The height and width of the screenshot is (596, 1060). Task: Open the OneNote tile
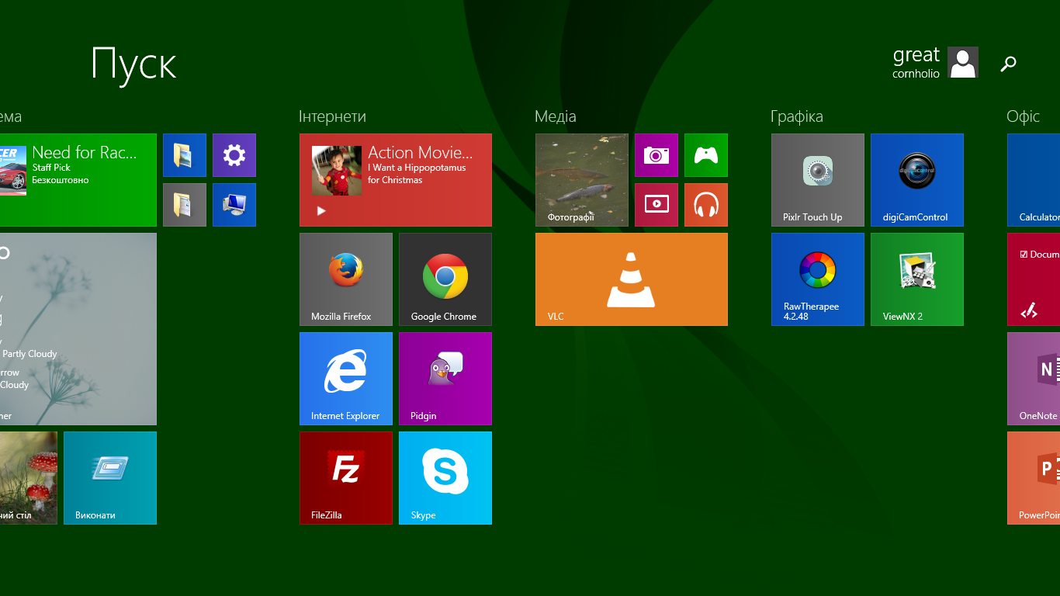click(x=1034, y=379)
